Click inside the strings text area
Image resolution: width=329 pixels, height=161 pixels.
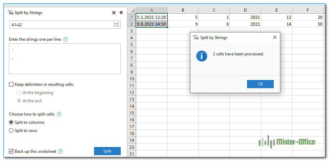(64, 58)
